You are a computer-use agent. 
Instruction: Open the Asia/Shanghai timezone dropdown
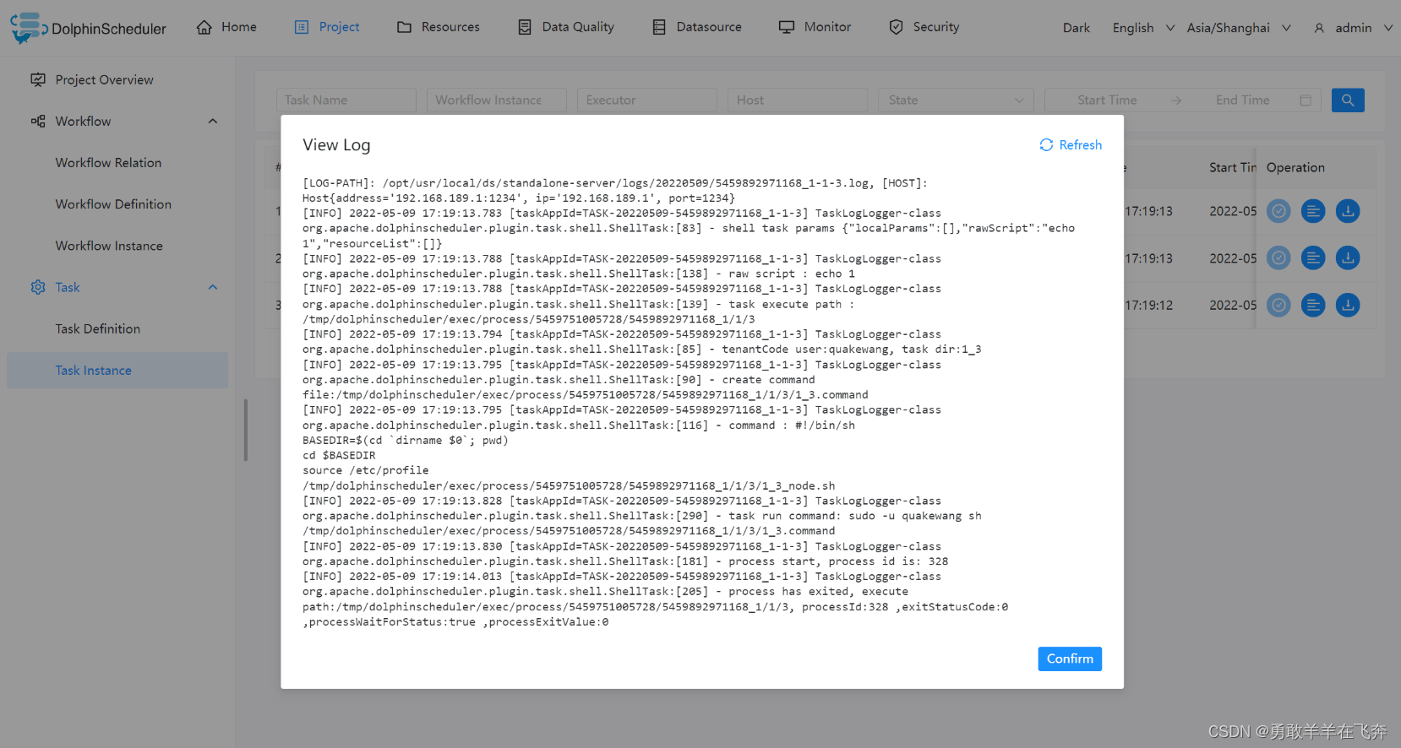1239,28
